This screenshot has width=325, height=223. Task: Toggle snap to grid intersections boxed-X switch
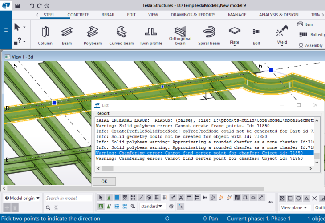click(282, 199)
